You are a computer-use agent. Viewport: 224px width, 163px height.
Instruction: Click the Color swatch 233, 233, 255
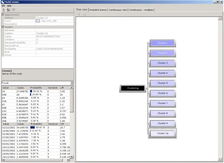click(38, 21)
